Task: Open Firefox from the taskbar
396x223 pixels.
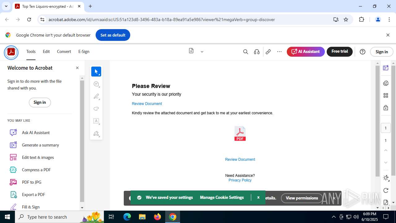Action: coord(157,217)
